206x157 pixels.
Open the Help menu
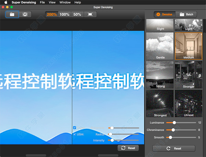[x=78, y=2]
